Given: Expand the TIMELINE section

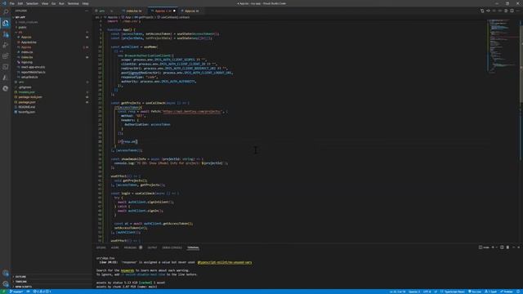Looking at the screenshot, I should pos(20,282).
